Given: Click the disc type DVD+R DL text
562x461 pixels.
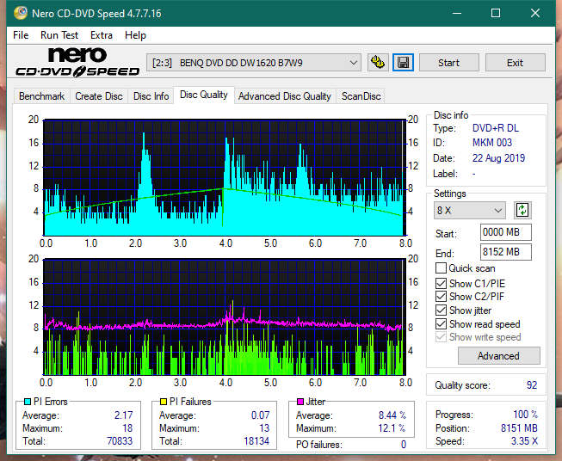Looking at the screenshot, I should coord(496,128).
